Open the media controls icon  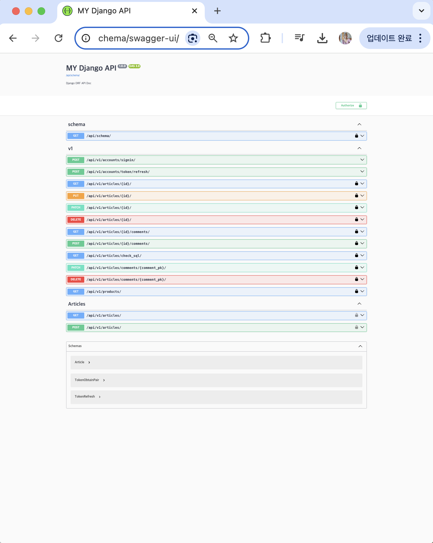click(299, 38)
